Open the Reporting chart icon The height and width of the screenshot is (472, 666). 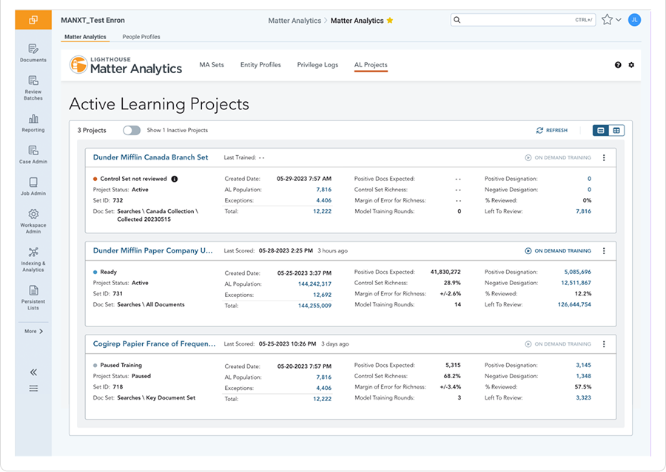(x=33, y=123)
